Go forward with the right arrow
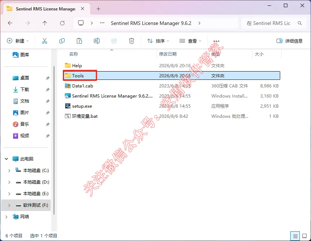Viewport: 311px width, 241px height. click(x=28, y=23)
